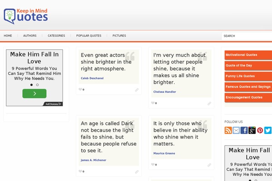
Task: Open the Google Plus follow icon
Action: click(x=252, y=130)
